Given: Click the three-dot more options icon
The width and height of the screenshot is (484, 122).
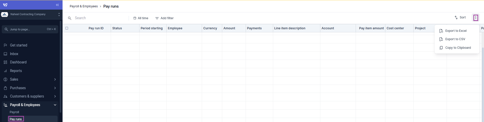Looking at the screenshot, I should point(475,18).
